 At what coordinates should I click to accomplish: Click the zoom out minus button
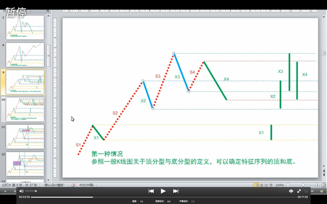coord(288,185)
